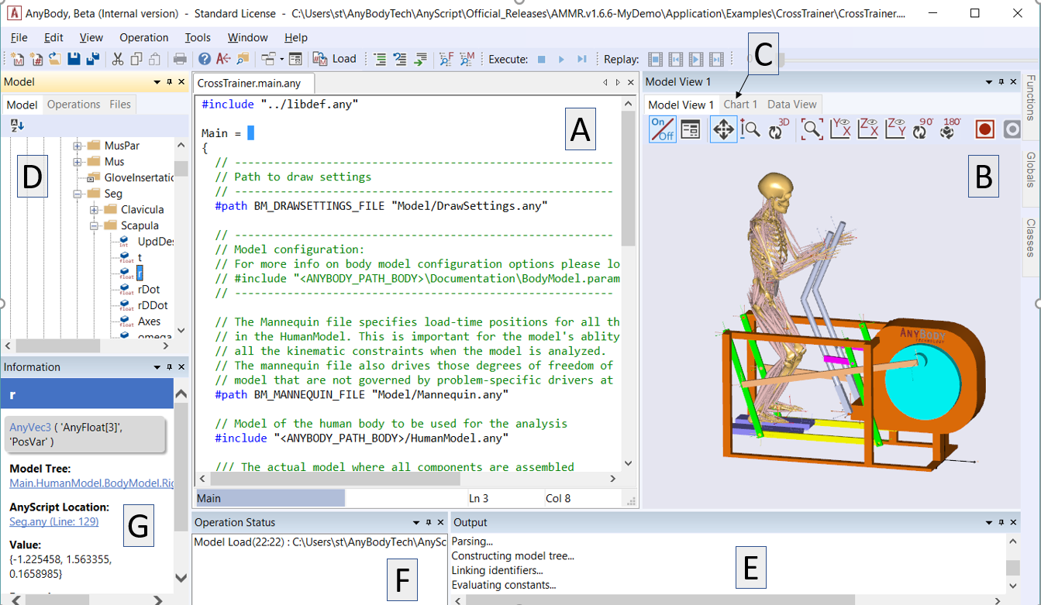Viewport: 1041px width, 605px height.
Task: Switch to the Data View tab
Action: pyautogui.click(x=791, y=105)
